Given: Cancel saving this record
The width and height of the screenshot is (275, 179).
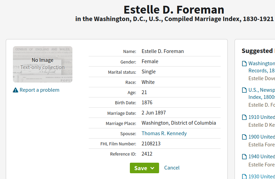Looking at the screenshot, I should pyautogui.click(x=172, y=167).
